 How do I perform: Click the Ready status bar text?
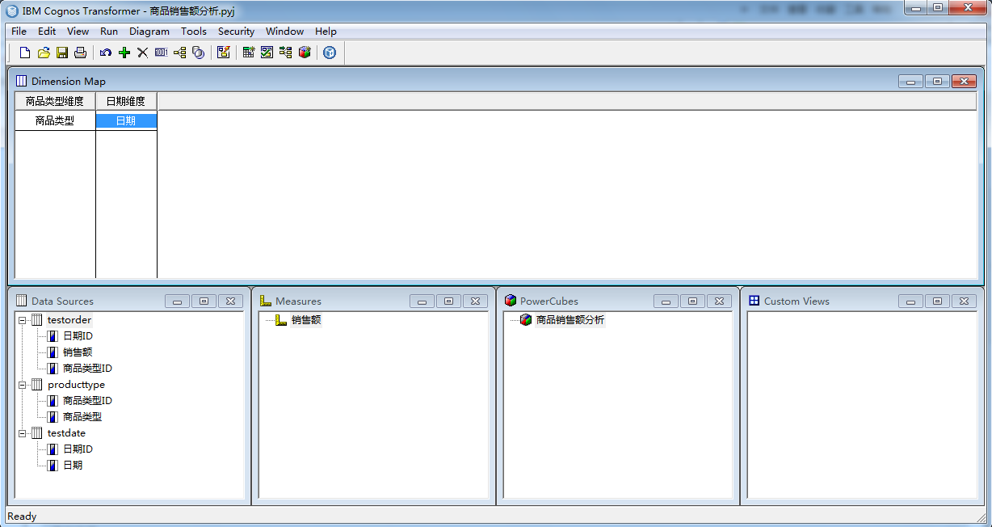click(22, 516)
